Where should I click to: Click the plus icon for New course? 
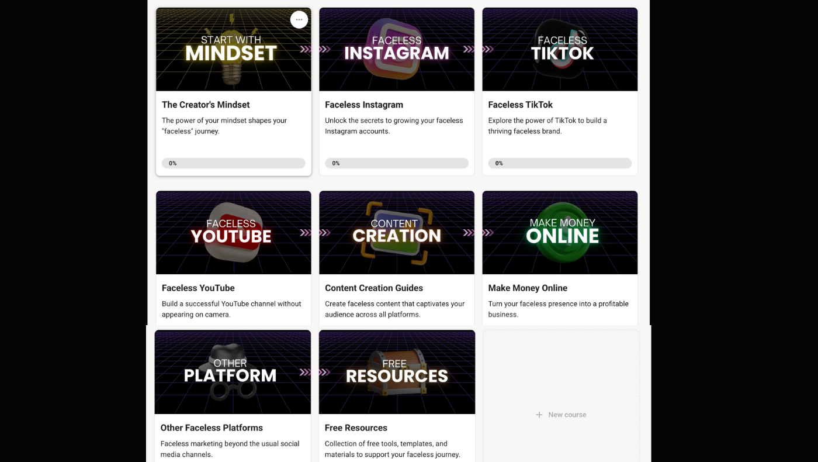point(539,415)
